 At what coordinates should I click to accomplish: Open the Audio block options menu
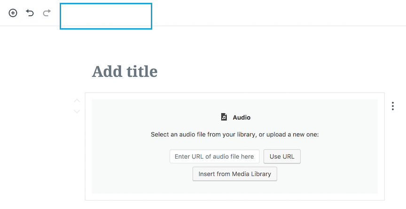[x=393, y=106]
